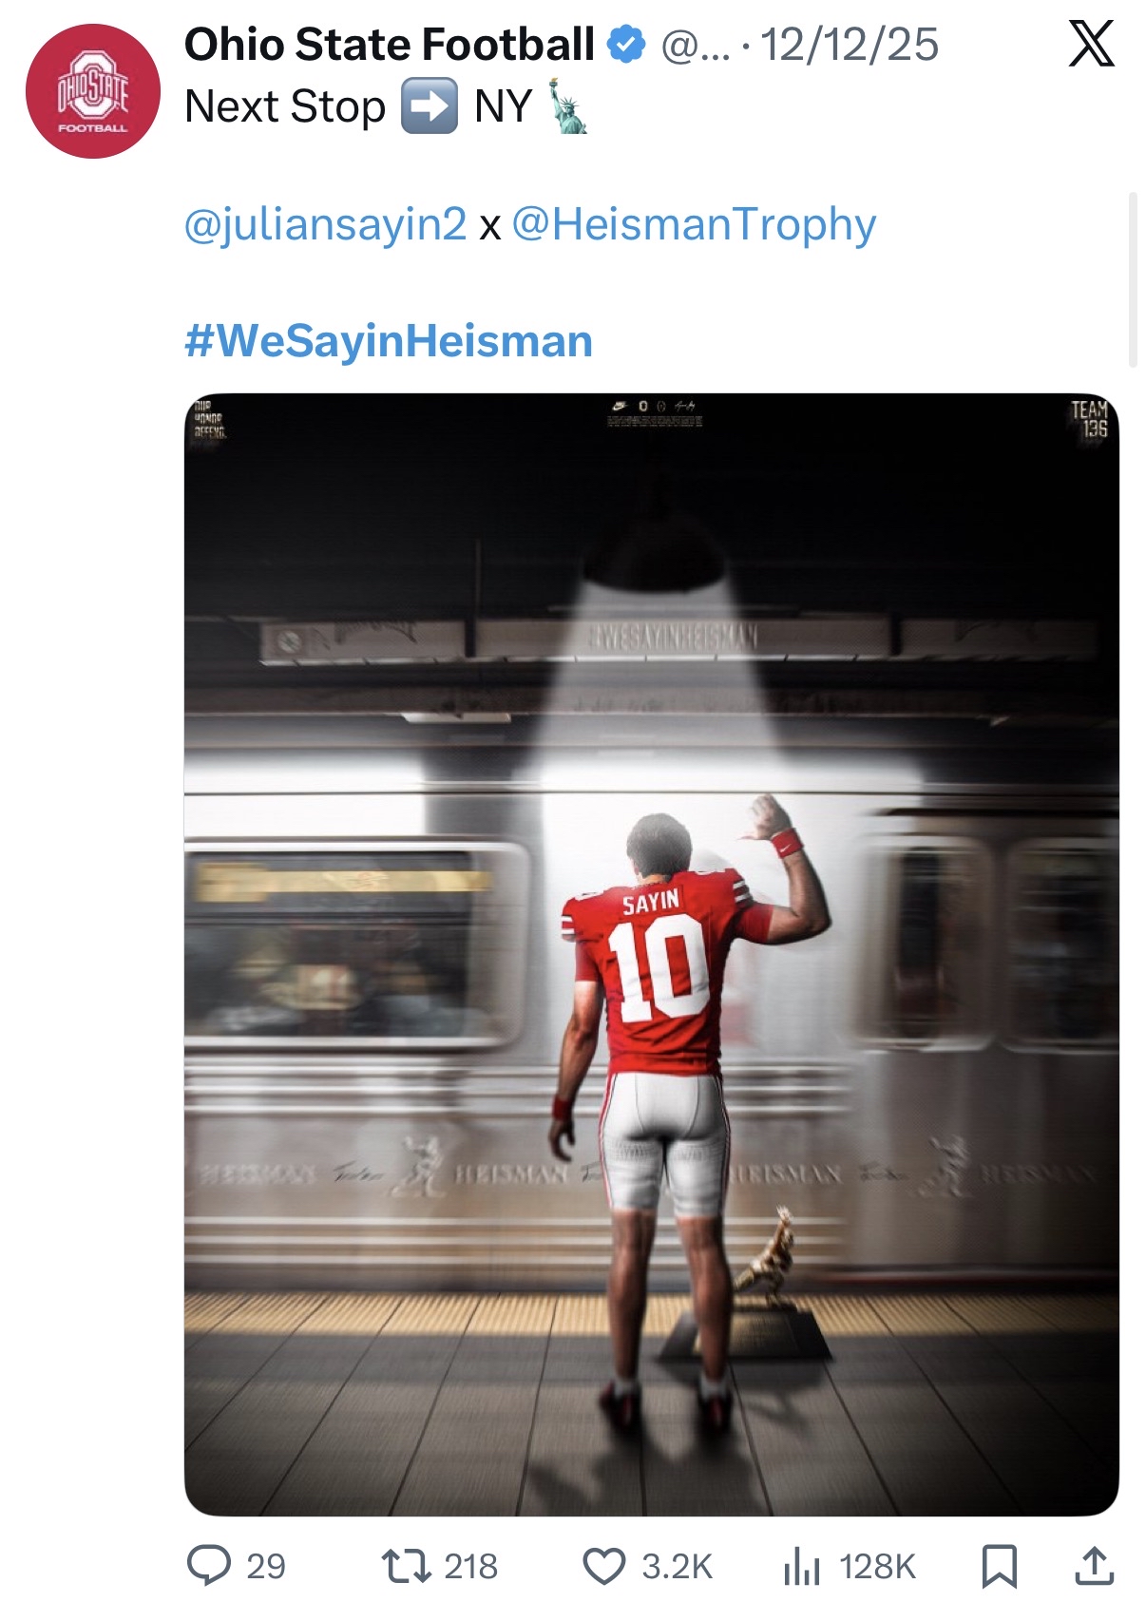The height and width of the screenshot is (1621, 1146).
Task: Repost using the retweet arrows icon
Action: 406,1565
